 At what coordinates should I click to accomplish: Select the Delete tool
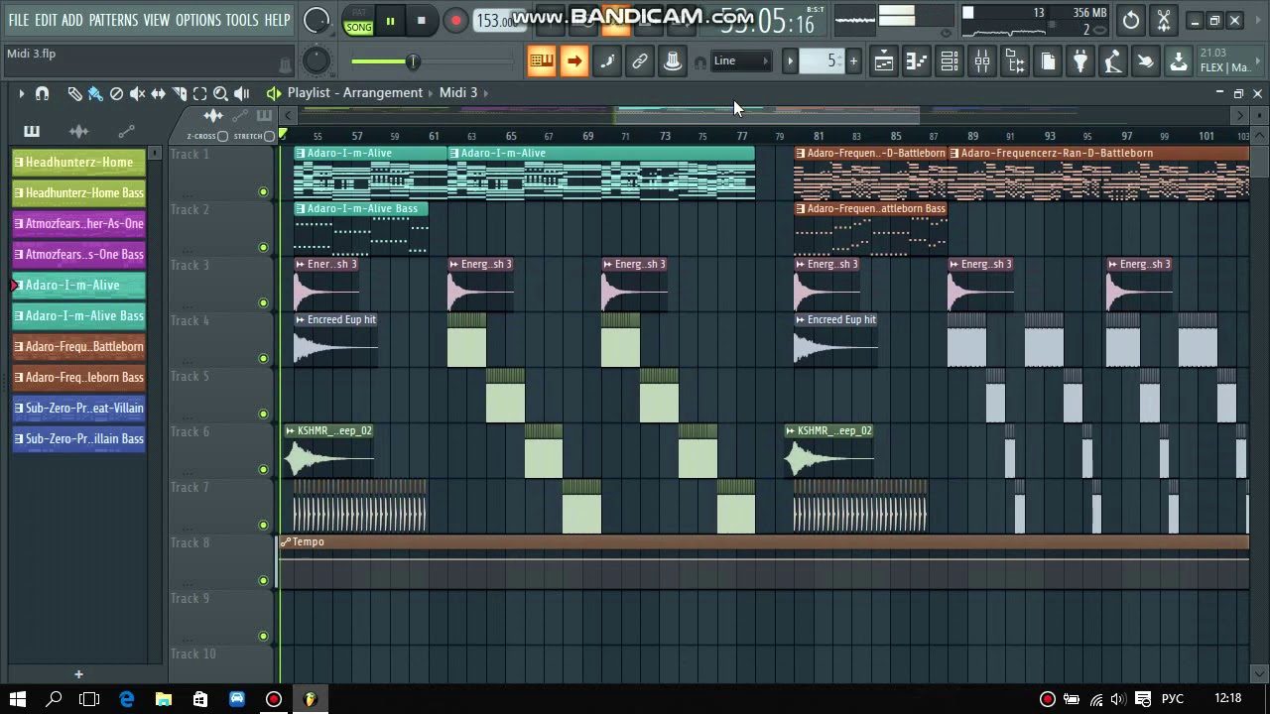pyautogui.click(x=116, y=93)
